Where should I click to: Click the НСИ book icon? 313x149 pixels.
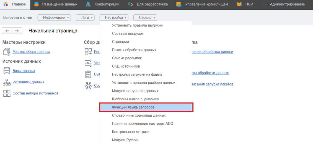pos(239,4)
